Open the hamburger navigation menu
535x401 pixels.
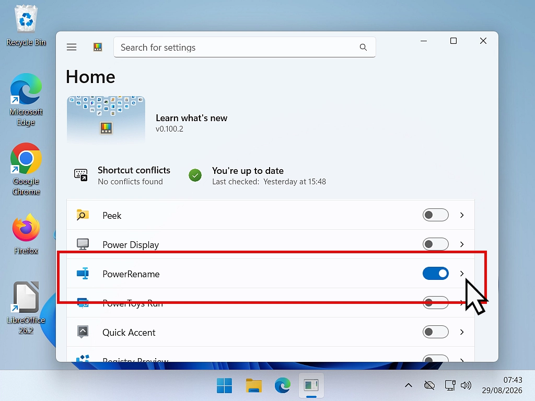pos(71,47)
